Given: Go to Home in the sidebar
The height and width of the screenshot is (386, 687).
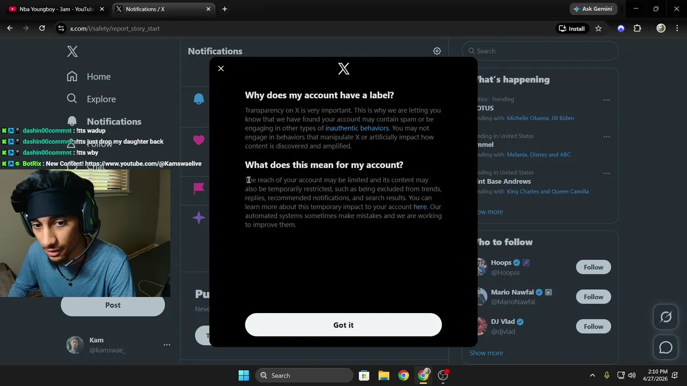Looking at the screenshot, I should (x=99, y=77).
